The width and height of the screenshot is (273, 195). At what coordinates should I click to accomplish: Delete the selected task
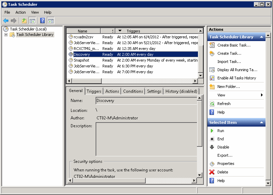(x=222, y=172)
